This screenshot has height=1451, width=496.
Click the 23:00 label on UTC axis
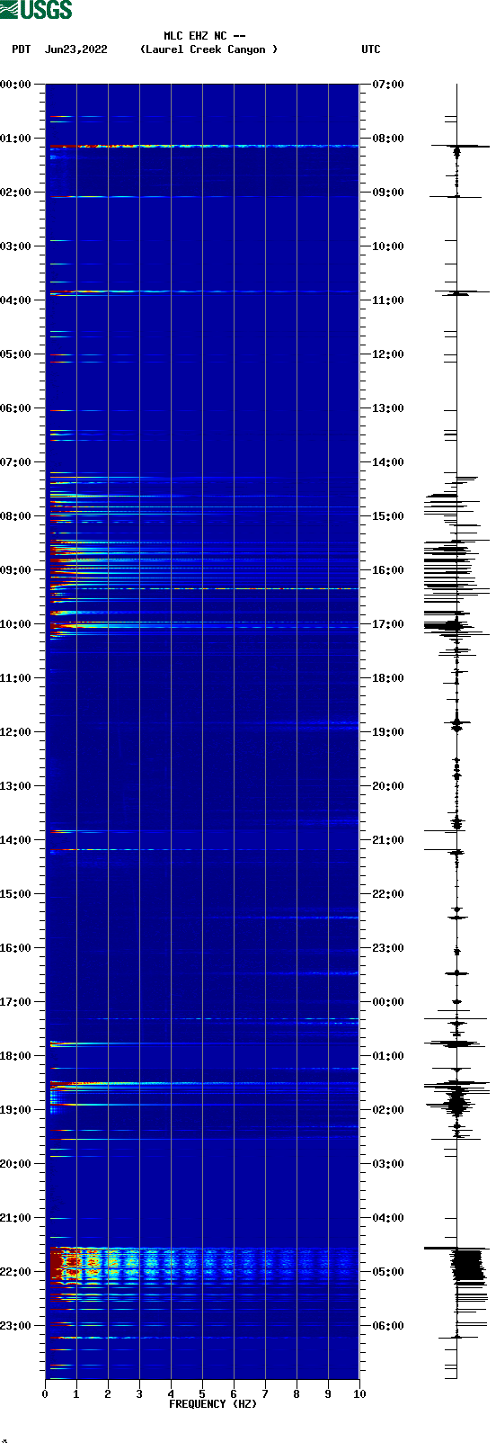[388, 948]
